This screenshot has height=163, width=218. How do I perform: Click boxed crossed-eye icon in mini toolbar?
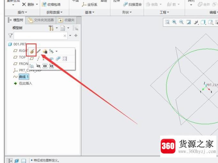(51, 66)
